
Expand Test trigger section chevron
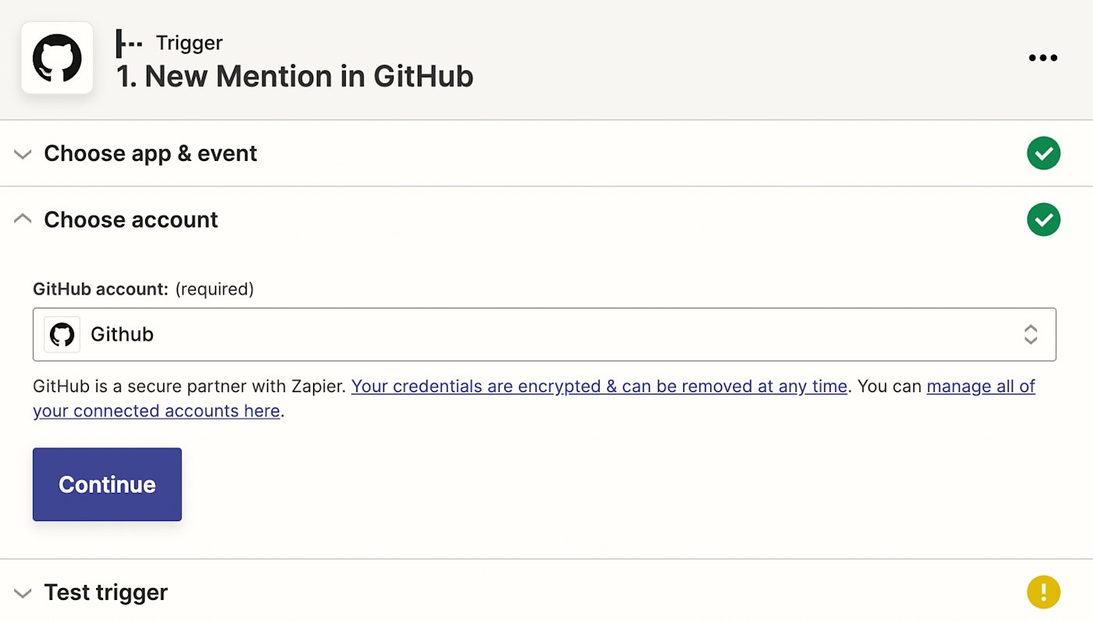23,593
